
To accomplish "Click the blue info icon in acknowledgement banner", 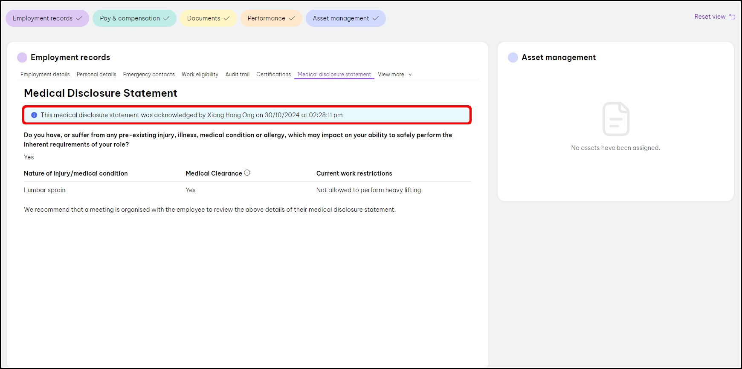I will [x=34, y=115].
